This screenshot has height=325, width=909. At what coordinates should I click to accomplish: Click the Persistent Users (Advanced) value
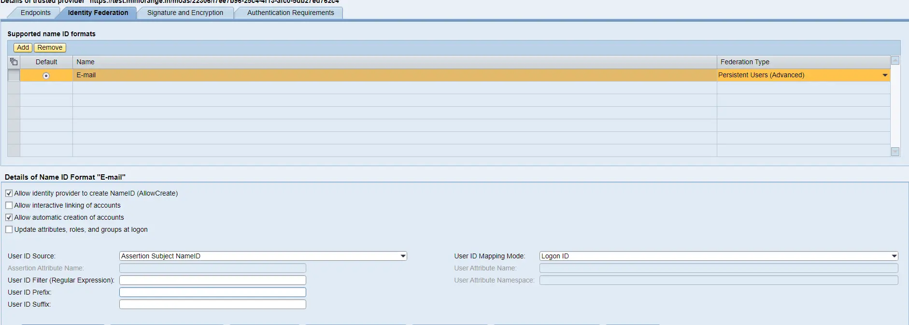click(761, 75)
